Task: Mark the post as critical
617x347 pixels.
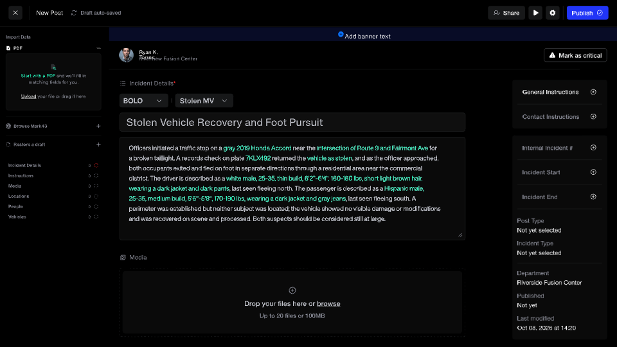Action: coord(575,55)
